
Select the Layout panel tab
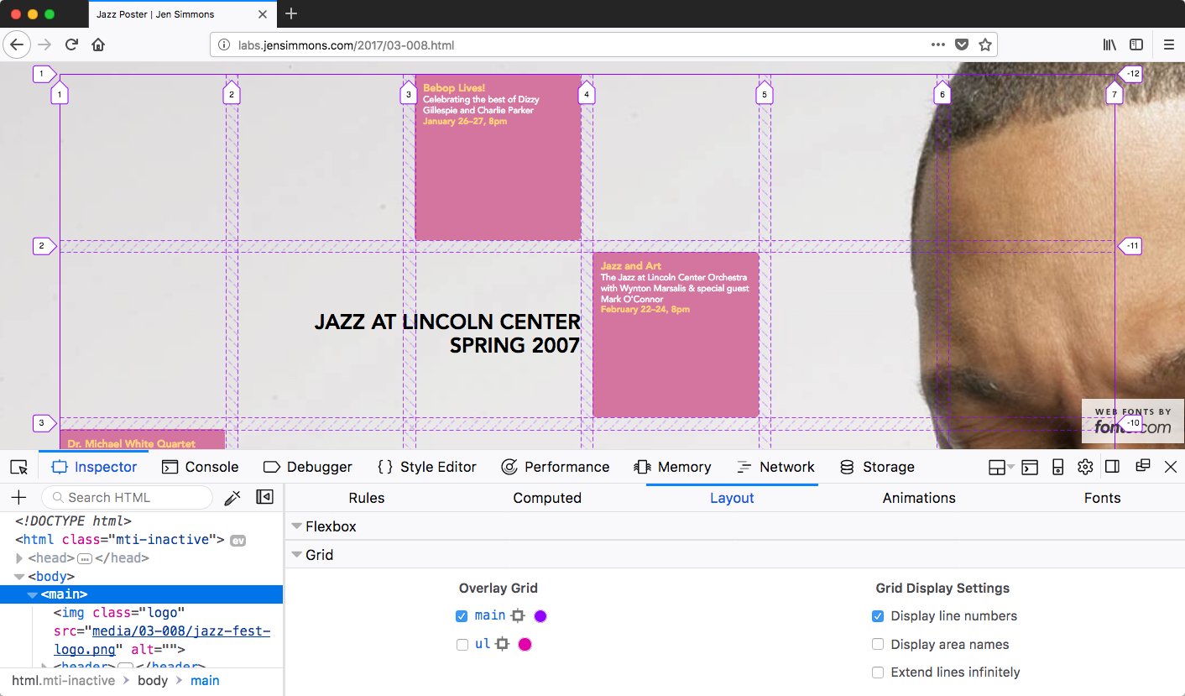pyautogui.click(x=732, y=498)
